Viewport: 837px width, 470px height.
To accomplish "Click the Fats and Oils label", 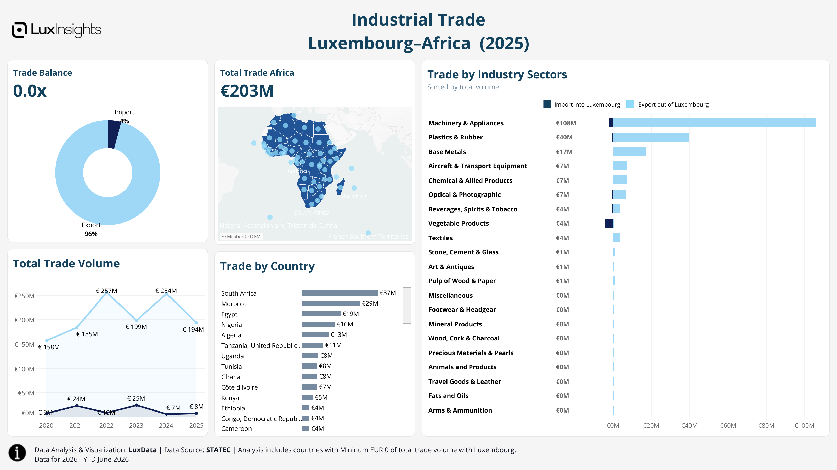I will tap(448, 395).
